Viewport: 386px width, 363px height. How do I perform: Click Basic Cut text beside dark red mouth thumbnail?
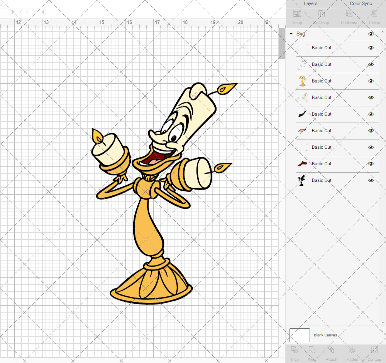[x=322, y=164]
